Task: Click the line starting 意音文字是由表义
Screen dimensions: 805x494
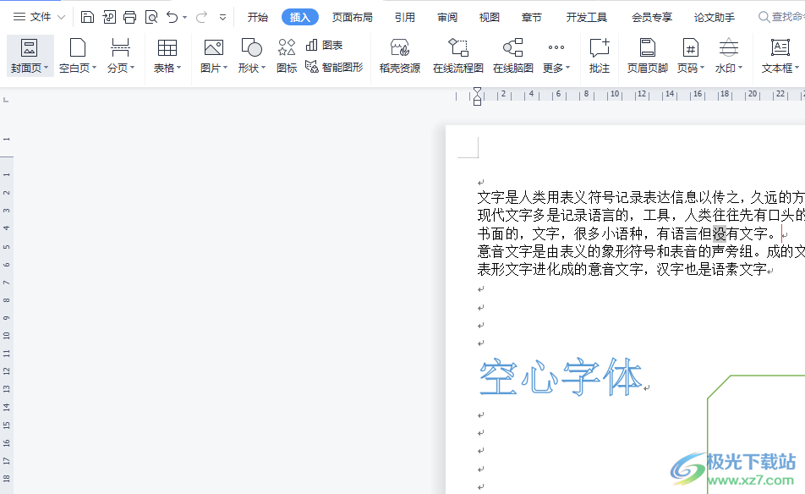Action: pyautogui.click(x=641, y=251)
